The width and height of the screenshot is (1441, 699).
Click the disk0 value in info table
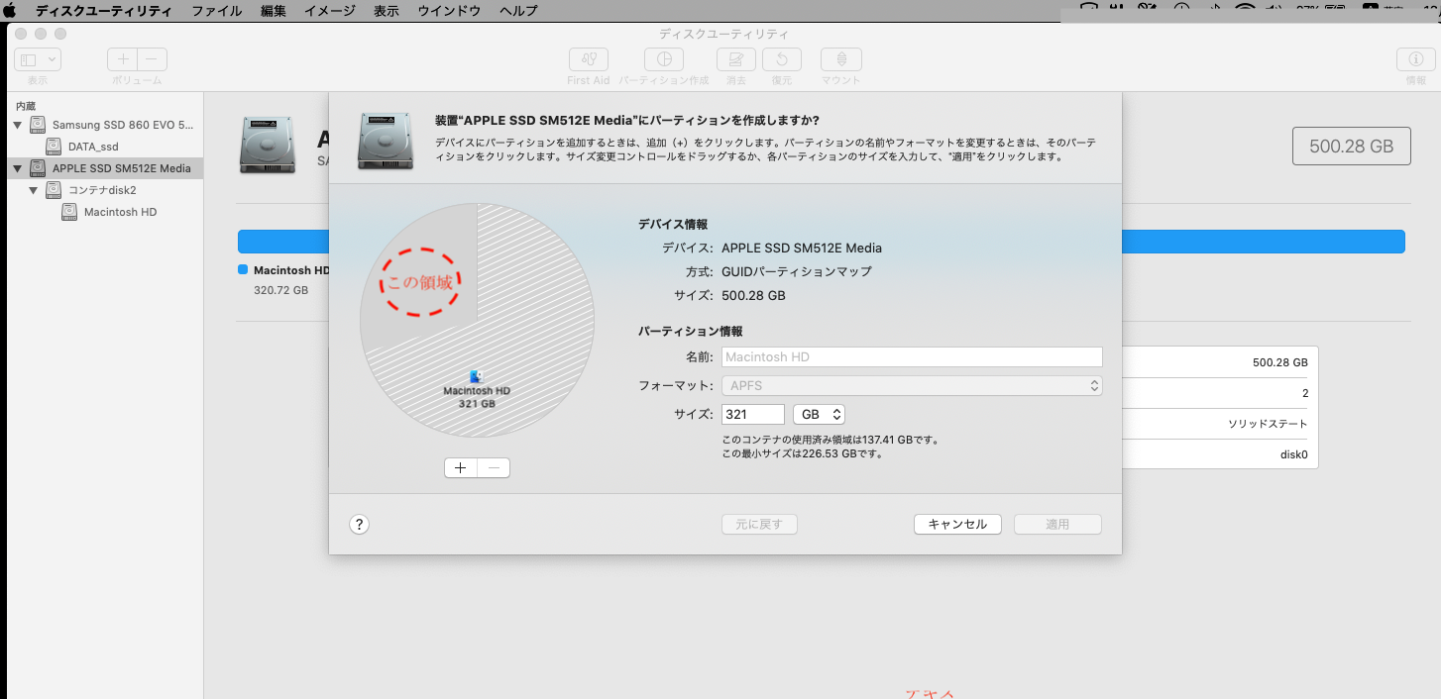(x=1293, y=455)
